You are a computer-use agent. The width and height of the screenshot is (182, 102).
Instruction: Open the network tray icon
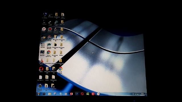point(136,94)
